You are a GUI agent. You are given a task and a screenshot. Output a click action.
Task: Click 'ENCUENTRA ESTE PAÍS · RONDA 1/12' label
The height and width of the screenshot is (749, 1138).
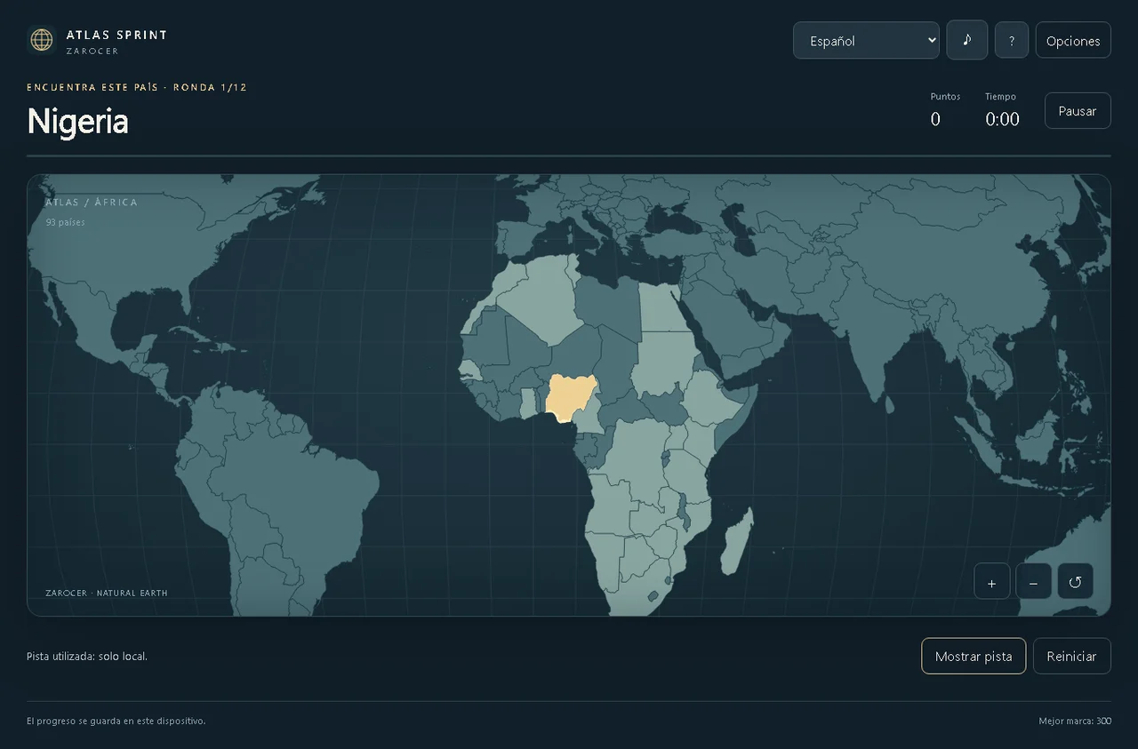137,87
